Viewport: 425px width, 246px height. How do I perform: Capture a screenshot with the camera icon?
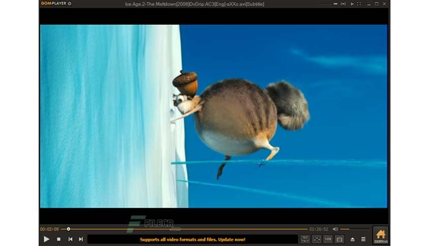pos(340,239)
